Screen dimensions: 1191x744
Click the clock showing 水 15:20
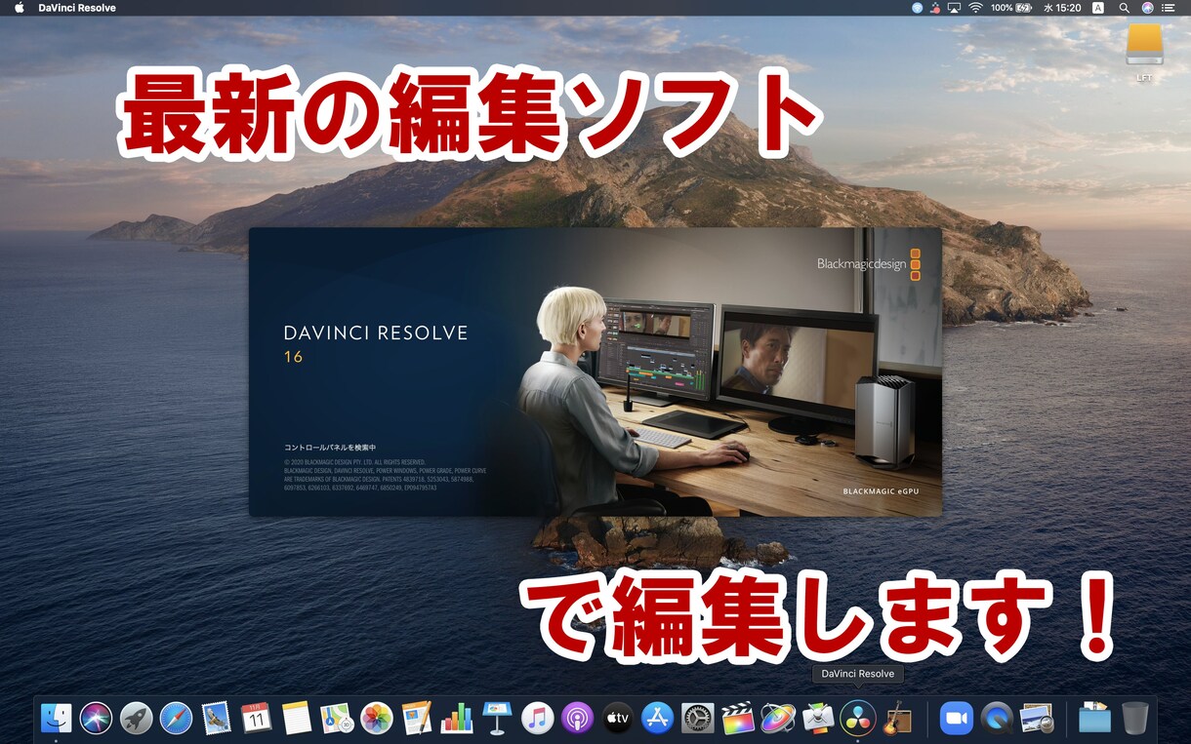click(1062, 8)
